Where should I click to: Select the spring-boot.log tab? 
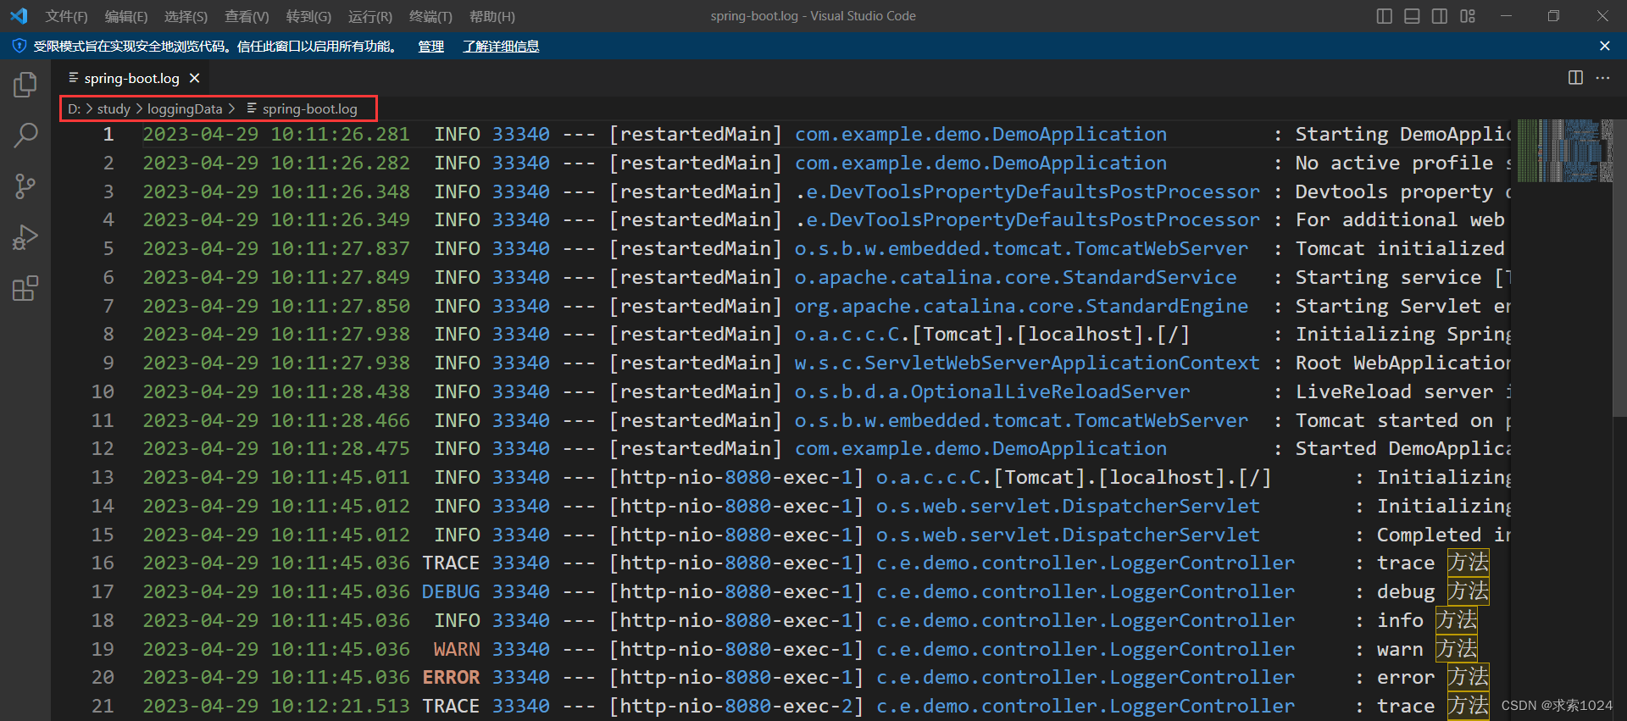131,78
